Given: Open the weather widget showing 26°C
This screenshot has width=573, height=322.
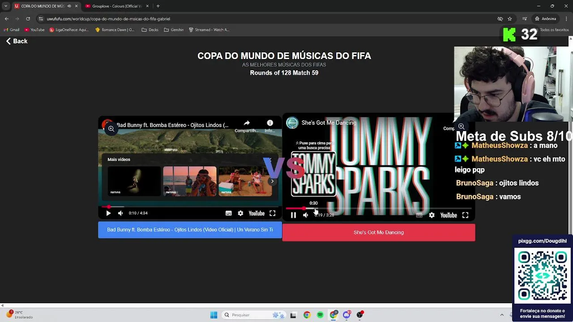Looking at the screenshot, I should (19, 315).
